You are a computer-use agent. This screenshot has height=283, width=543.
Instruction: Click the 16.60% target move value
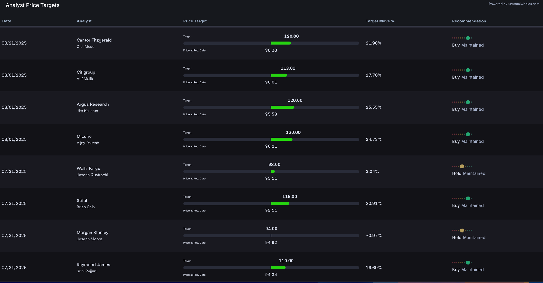374,268
